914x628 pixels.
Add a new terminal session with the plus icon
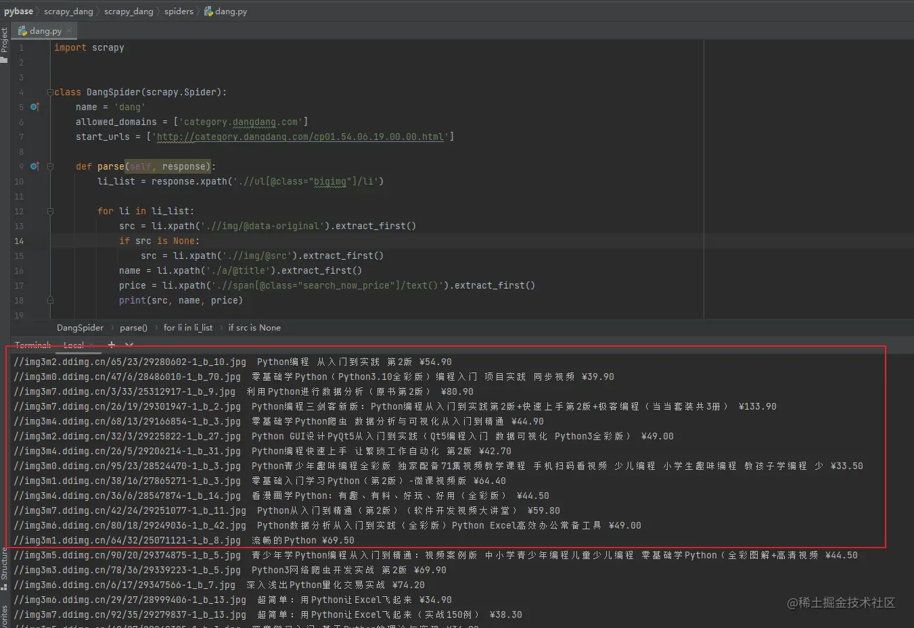point(112,345)
